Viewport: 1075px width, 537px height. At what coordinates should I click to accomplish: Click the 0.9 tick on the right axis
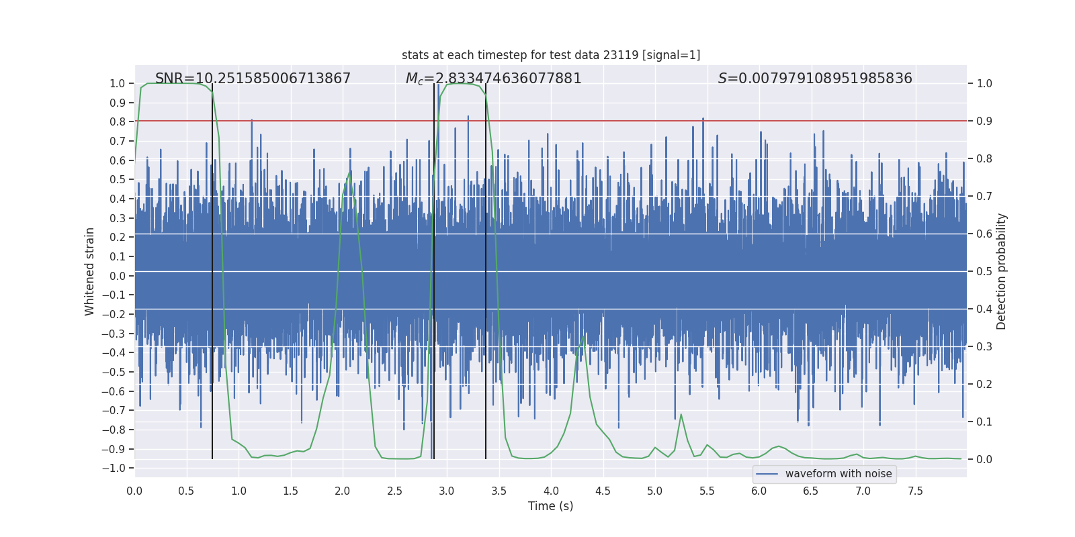984,121
